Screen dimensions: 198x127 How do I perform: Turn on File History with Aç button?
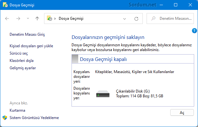click(182, 113)
